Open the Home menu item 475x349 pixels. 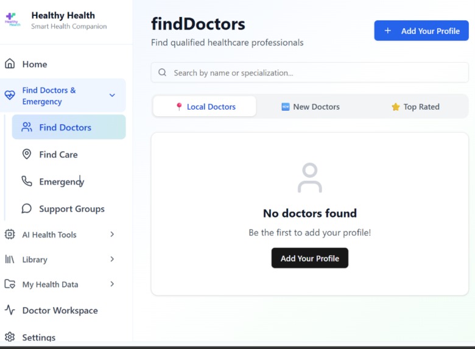pos(63,64)
